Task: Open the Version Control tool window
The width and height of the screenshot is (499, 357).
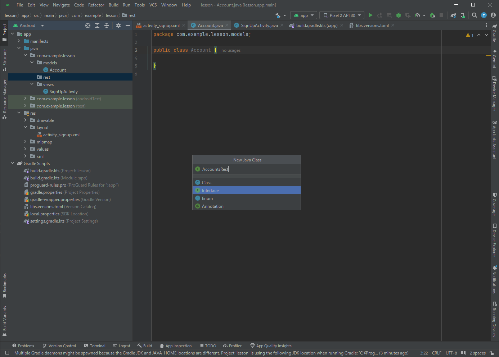Action: point(59,346)
